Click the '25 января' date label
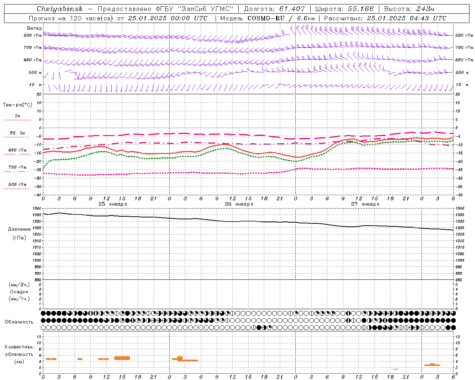 click(112, 204)
